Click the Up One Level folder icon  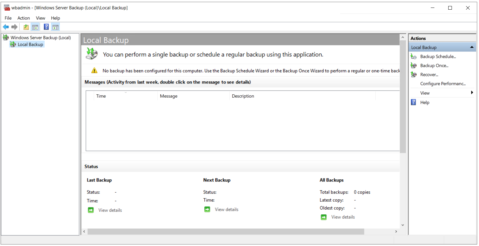(26, 27)
